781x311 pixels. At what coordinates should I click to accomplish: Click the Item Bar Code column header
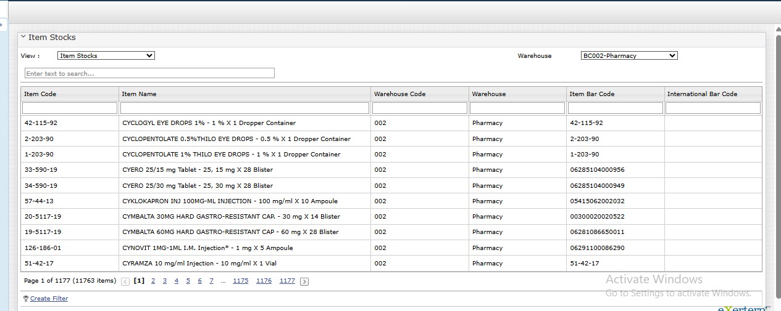coord(591,94)
